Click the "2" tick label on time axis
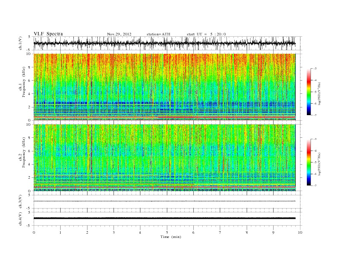The height and width of the screenshot is (261, 338). coord(87,232)
